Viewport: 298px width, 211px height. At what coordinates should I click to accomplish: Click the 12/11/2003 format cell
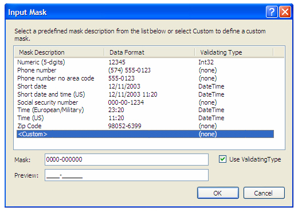[x=124, y=86]
